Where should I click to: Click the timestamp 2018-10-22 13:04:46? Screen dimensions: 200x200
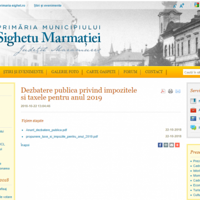36,106
